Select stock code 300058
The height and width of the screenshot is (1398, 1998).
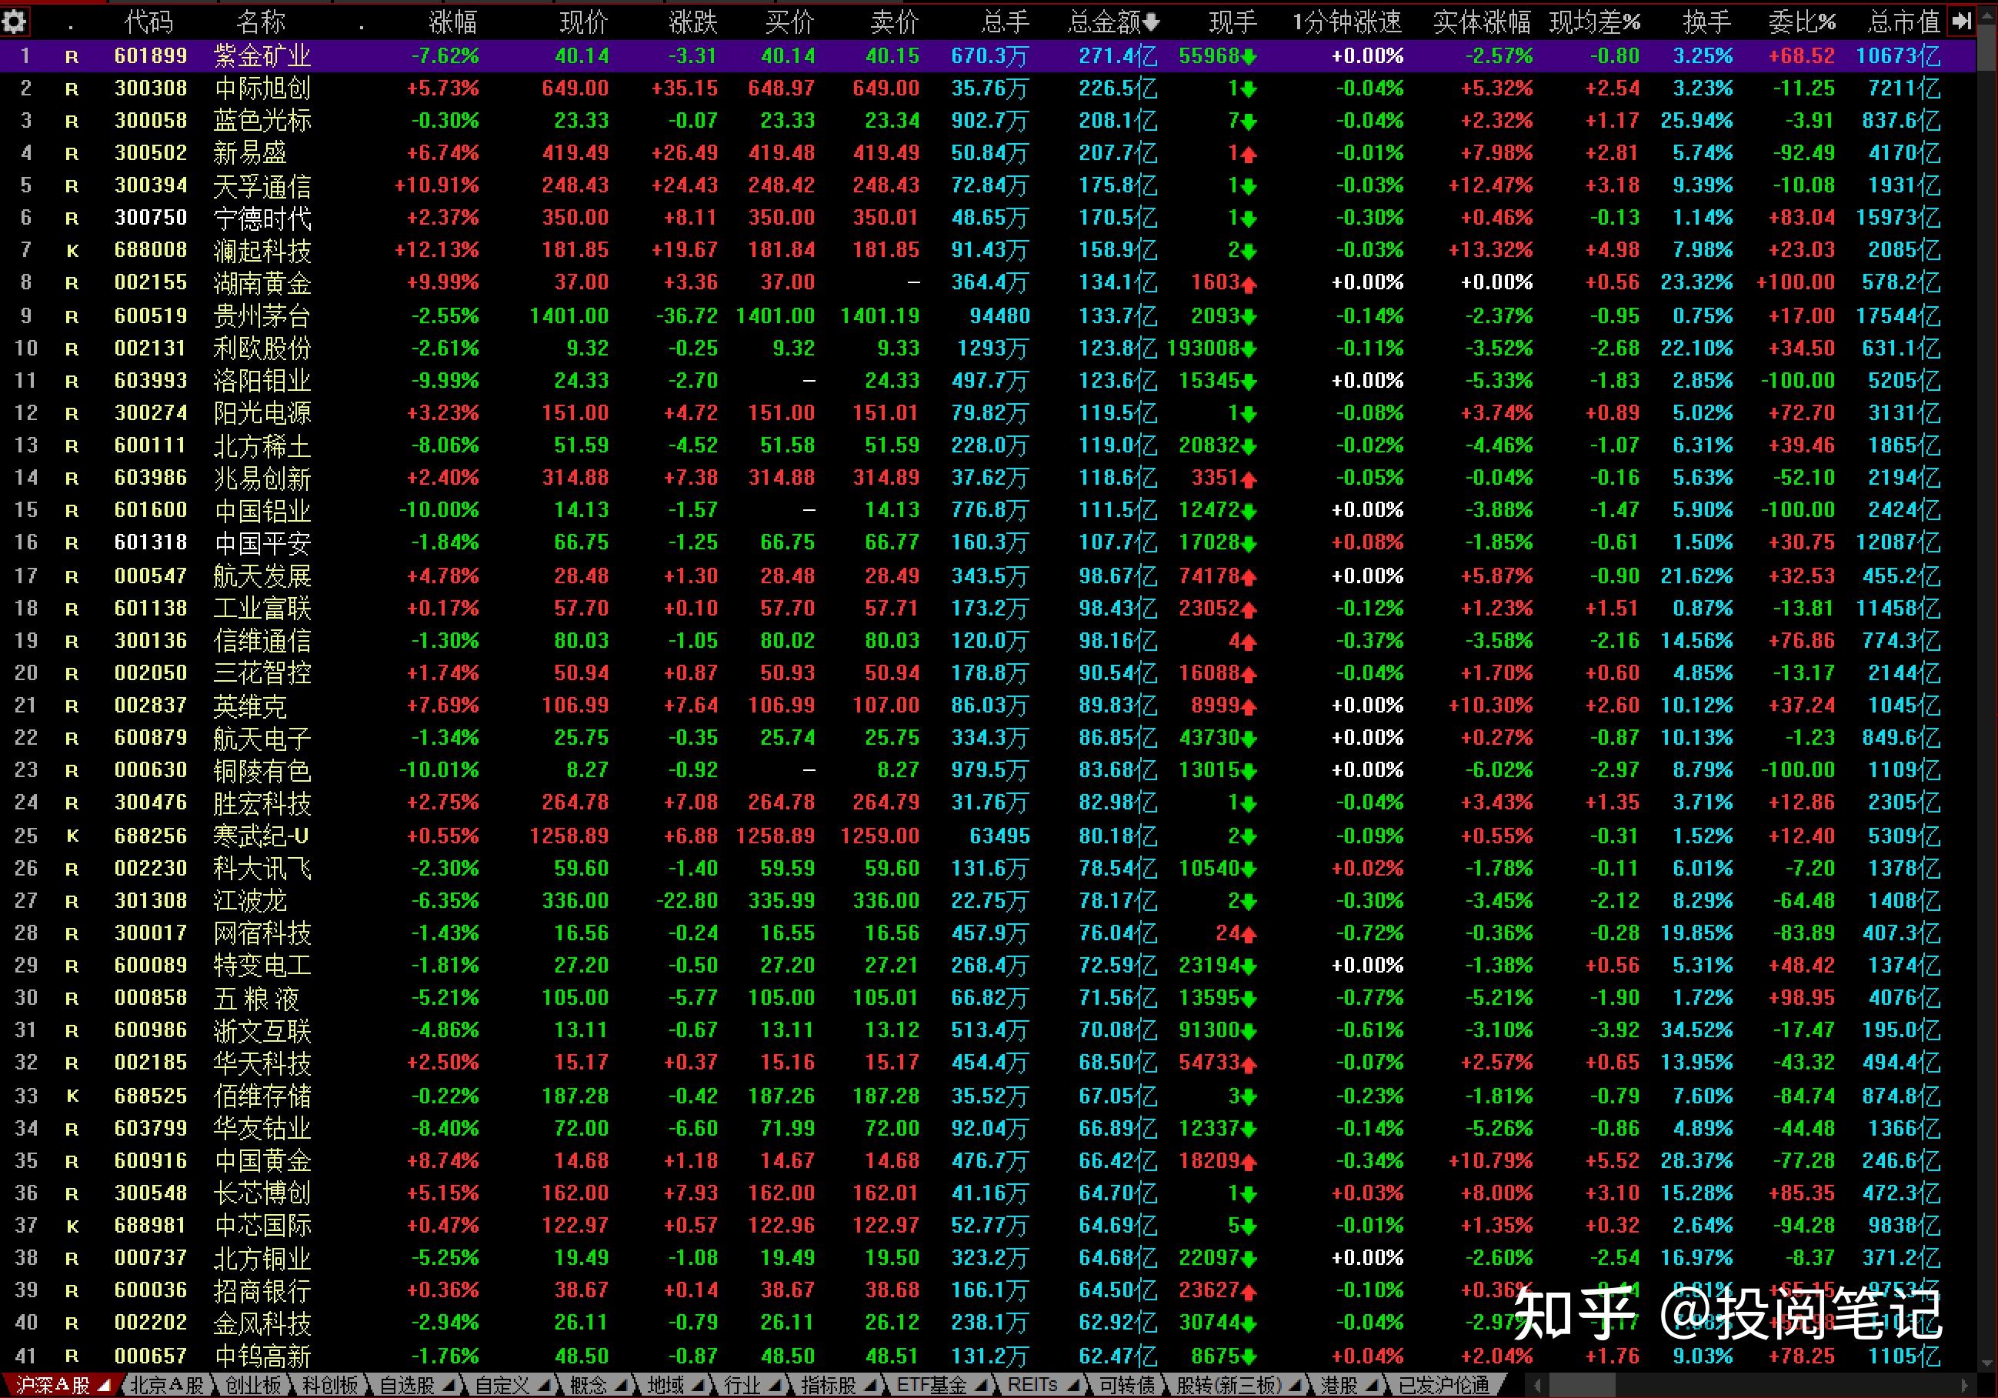(x=151, y=121)
